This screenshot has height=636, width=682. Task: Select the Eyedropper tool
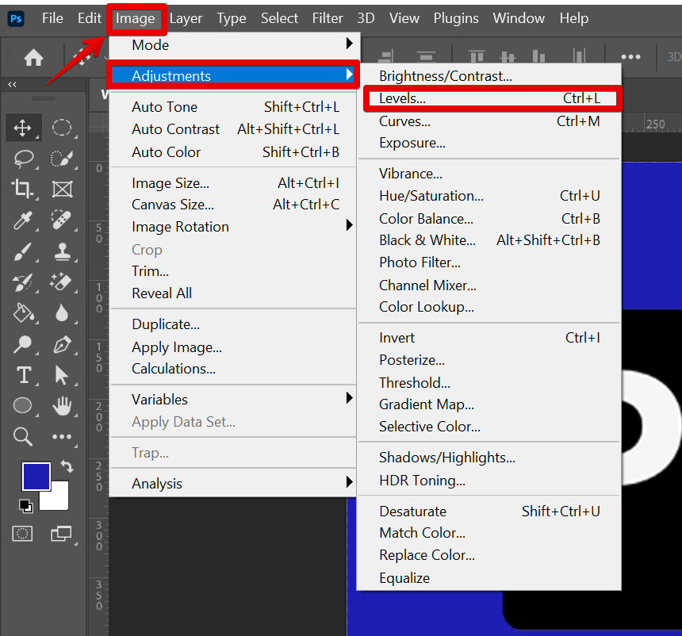coord(23,220)
